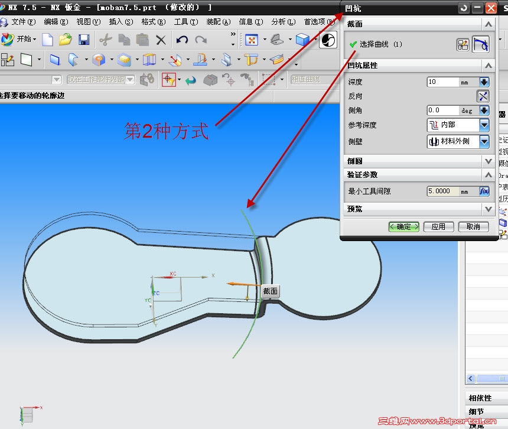The width and height of the screenshot is (508, 429).
Task: Collapse the 凹坑属性 section
Action: [489, 66]
